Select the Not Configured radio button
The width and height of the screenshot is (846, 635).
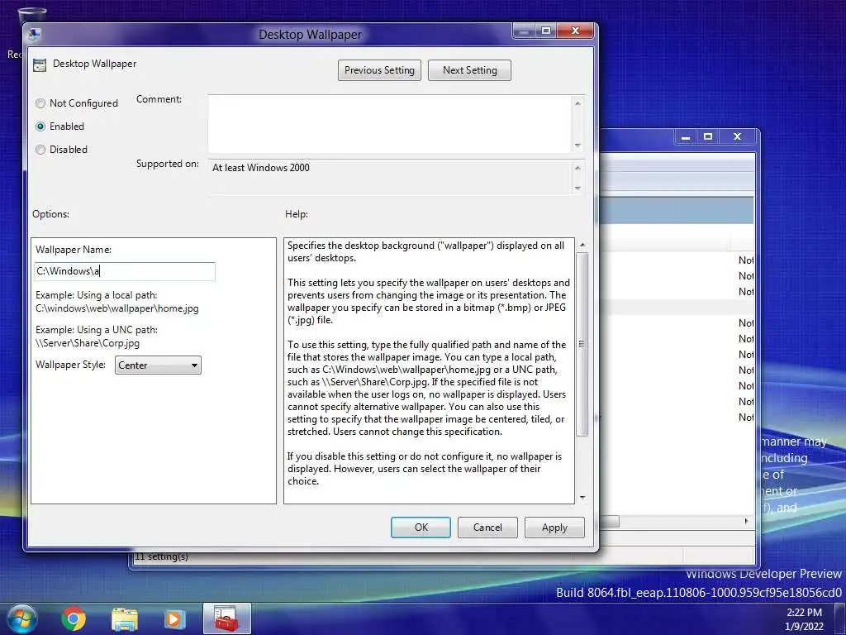[x=40, y=103]
